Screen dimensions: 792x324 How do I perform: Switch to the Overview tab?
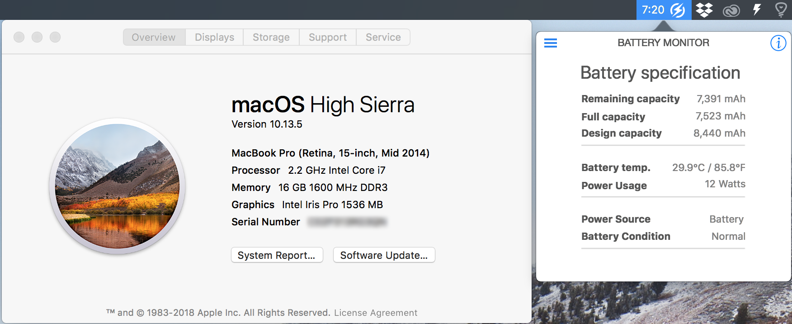point(154,37)
